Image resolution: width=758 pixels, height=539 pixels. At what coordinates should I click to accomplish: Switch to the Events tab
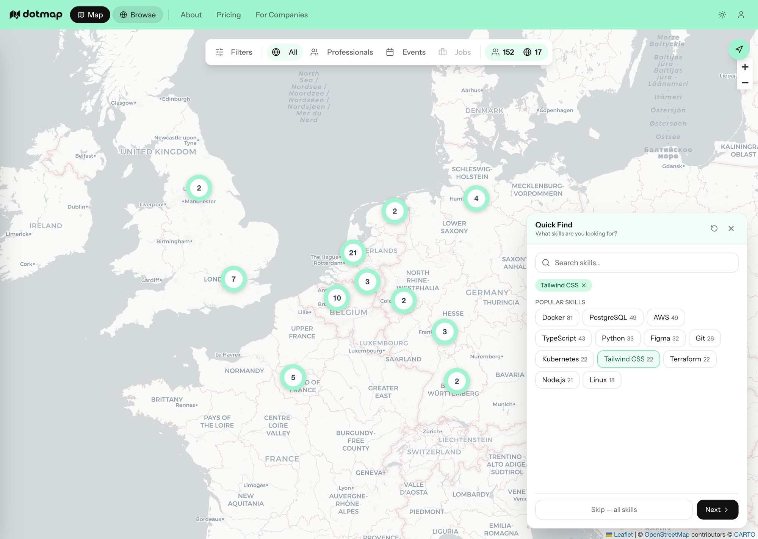click(x=406, y=52)
